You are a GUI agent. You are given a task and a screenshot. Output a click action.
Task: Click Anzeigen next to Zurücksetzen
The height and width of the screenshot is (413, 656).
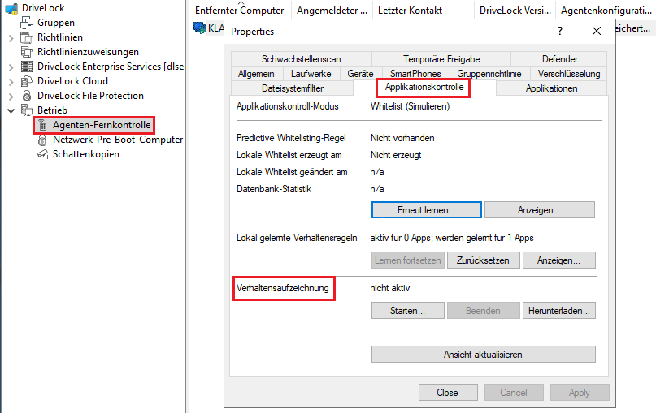click(x=558, y=260)
